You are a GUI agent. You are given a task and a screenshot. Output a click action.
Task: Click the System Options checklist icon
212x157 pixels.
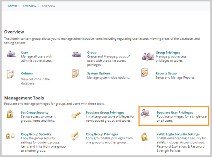75,73
